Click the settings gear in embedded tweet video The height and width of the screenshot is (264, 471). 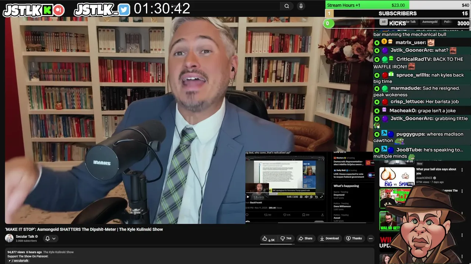pyautogui.click(x=311, y=197)
